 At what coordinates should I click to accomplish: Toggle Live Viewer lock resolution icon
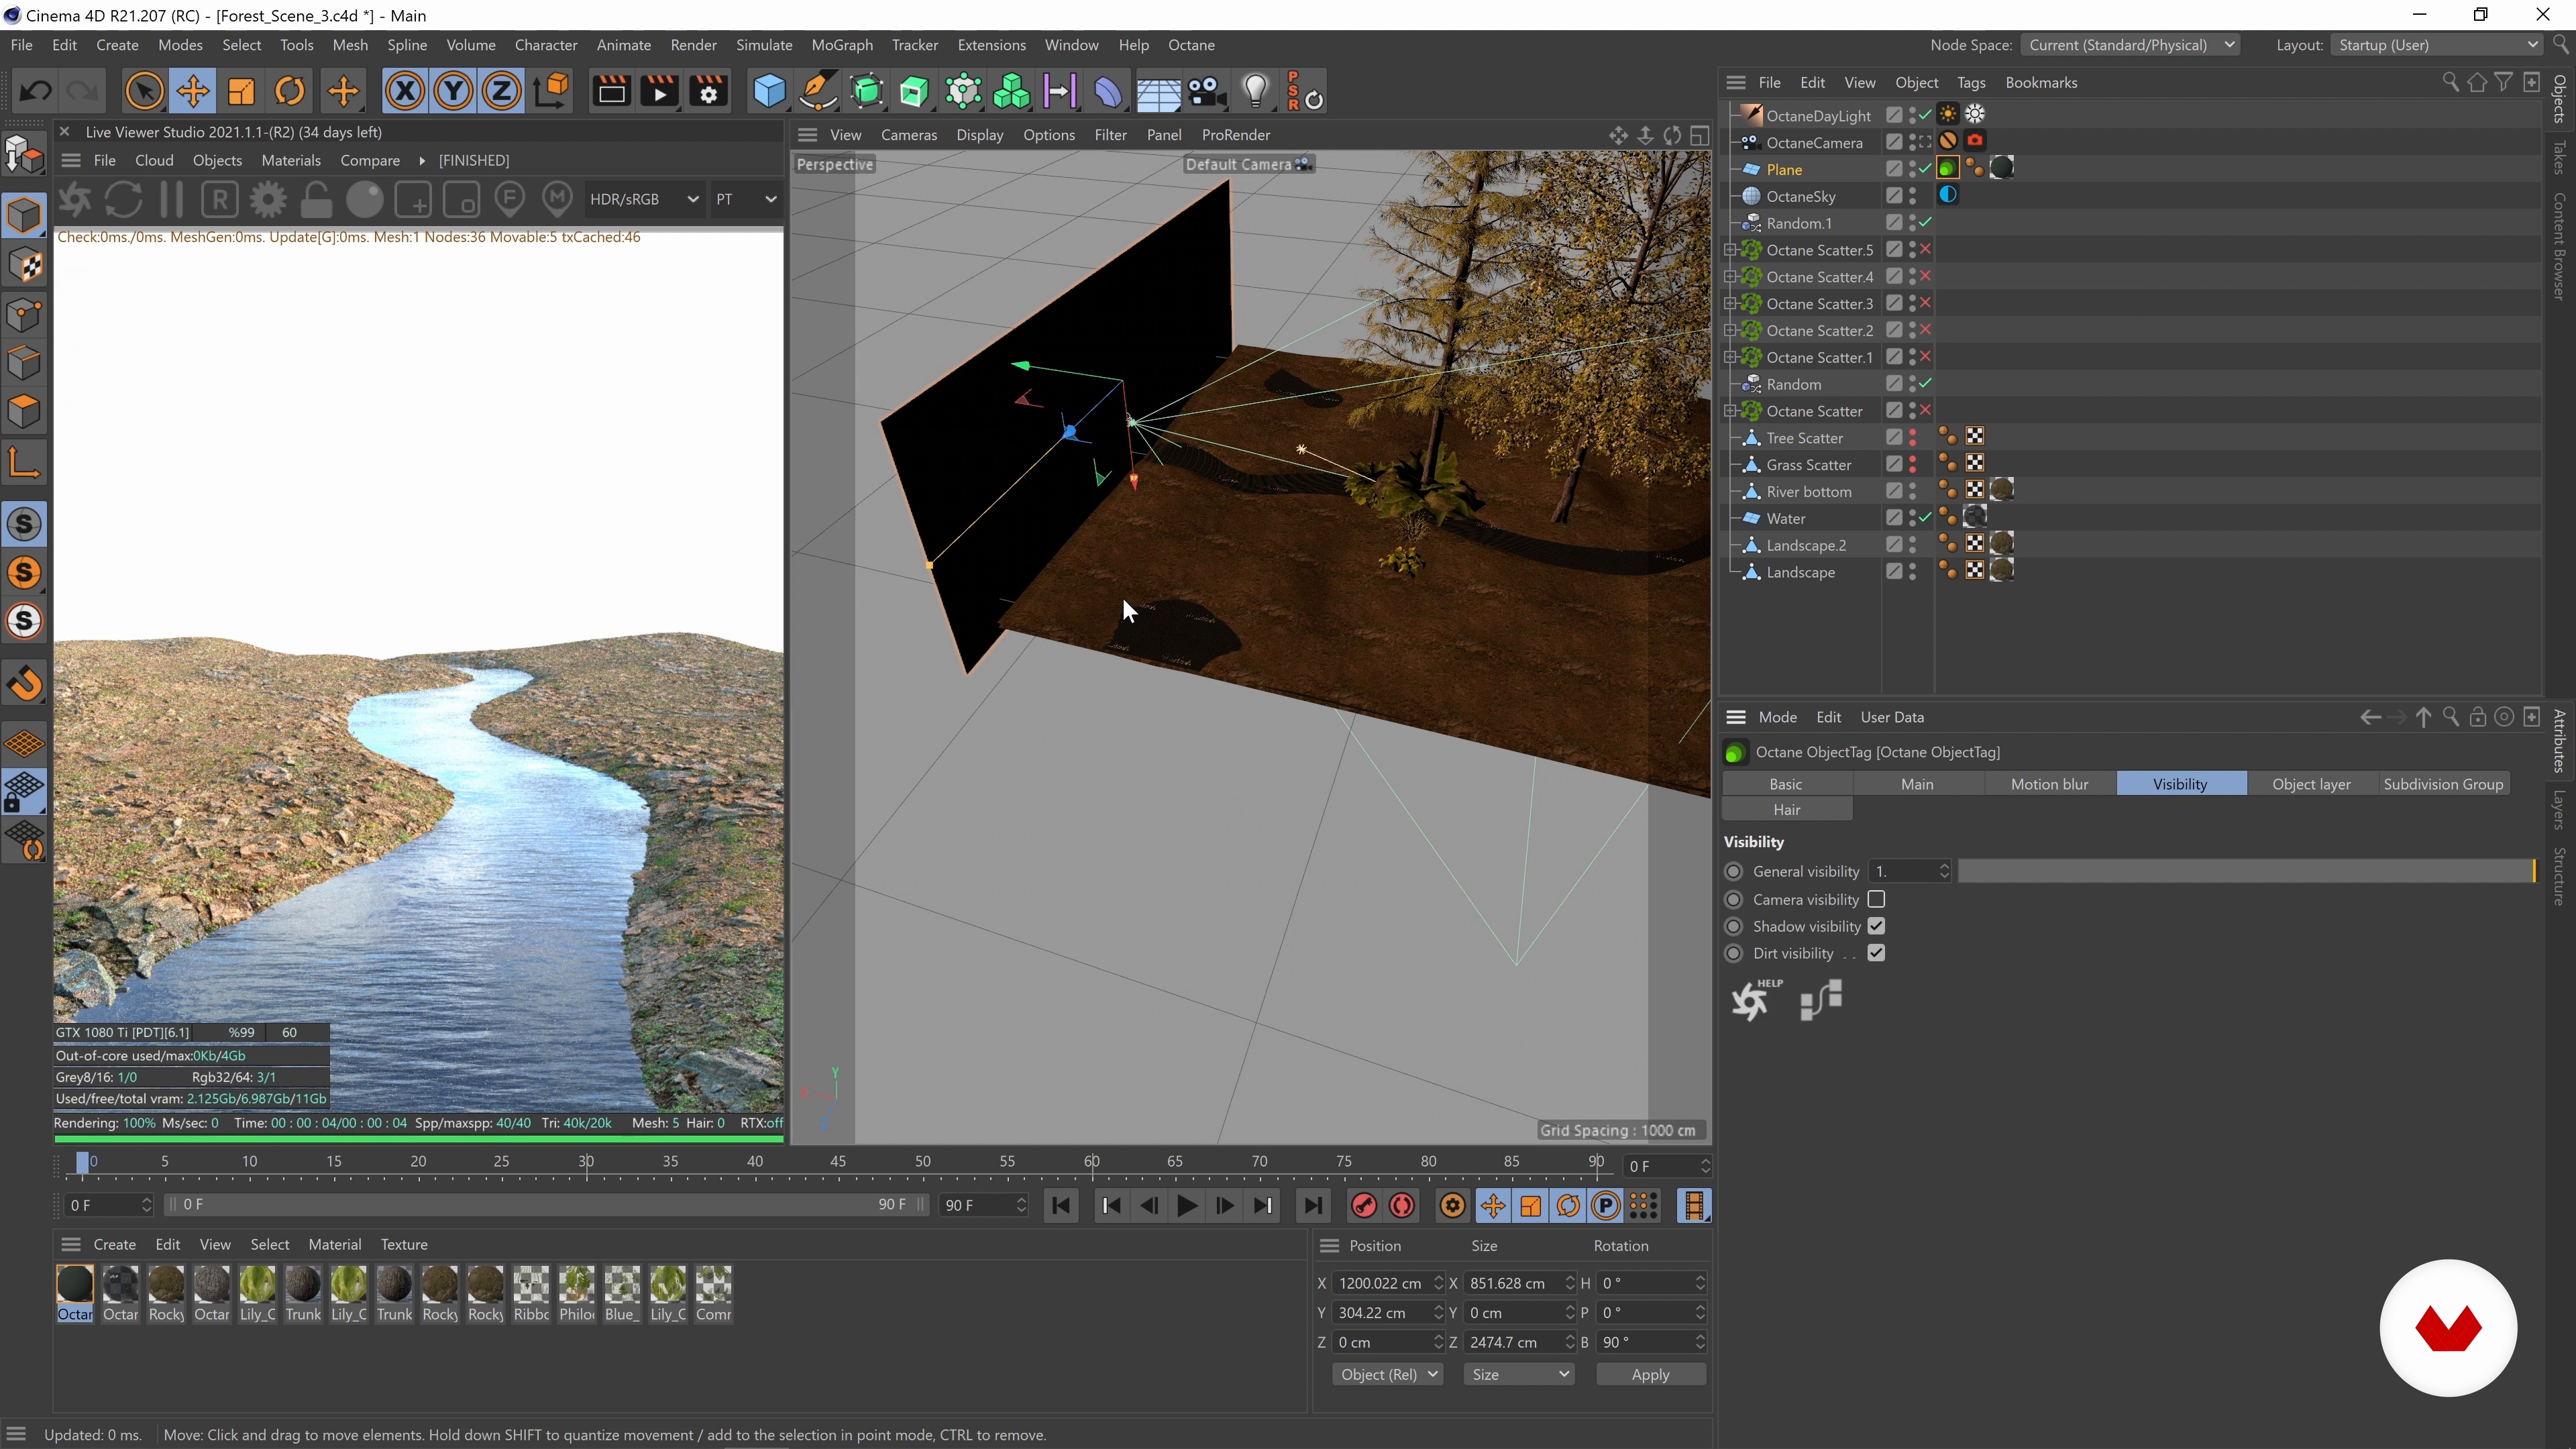coord(316,199)
